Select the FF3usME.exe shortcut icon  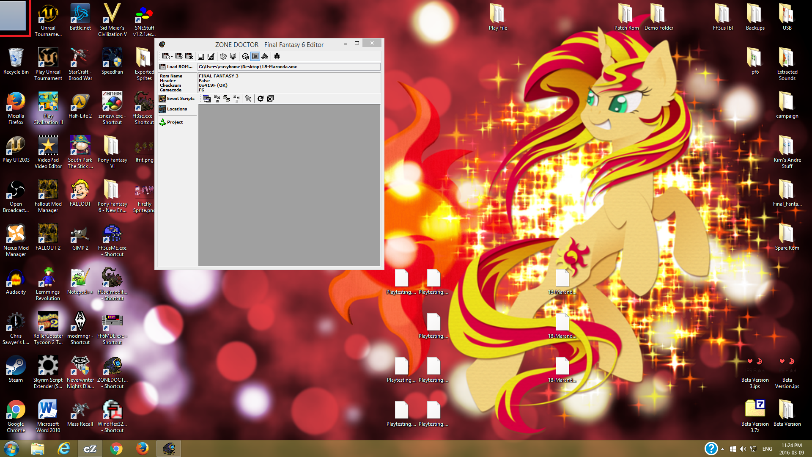coord(112,241)
